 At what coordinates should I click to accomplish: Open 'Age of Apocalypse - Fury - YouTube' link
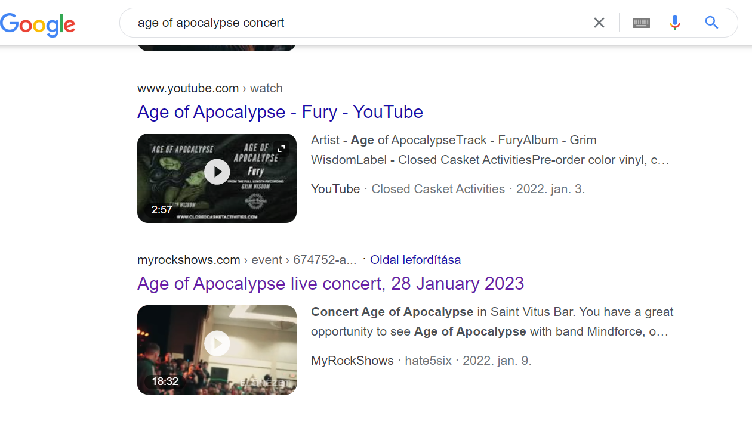pyautogui.click(x=280, y=111)
